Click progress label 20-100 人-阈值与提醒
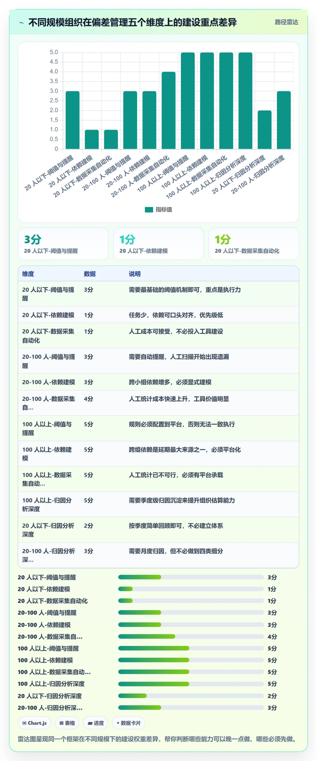 [47, 613]
